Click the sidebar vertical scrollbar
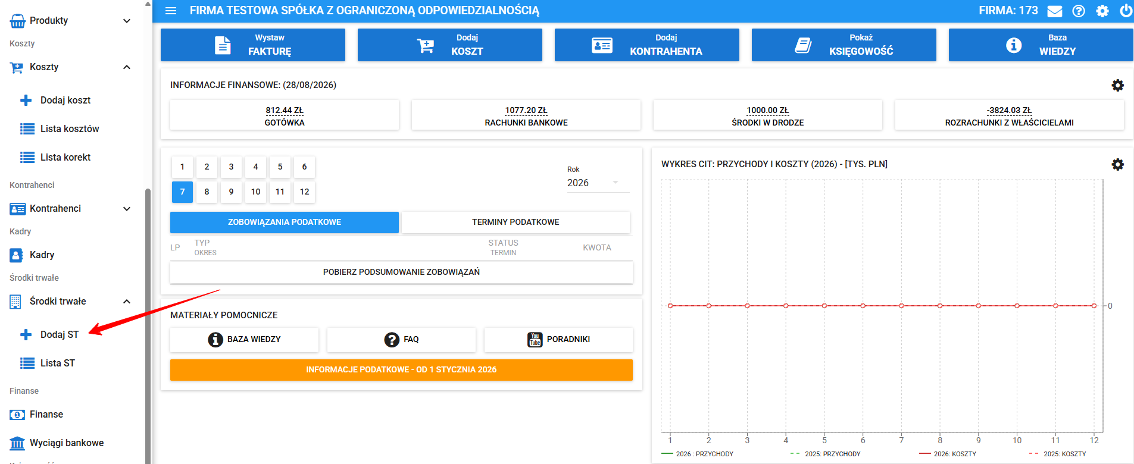Screen dimensions: 1134x464 (x=148, y=326)
